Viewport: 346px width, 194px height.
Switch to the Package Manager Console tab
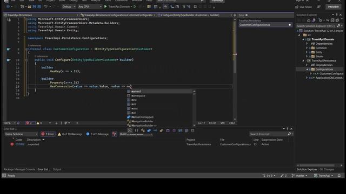point(19,169)
